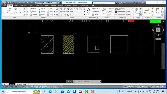Open the Workspace dropdown Drafting & Annotation
The width and height of the screenshot is (167, 94).
[46, 3]
